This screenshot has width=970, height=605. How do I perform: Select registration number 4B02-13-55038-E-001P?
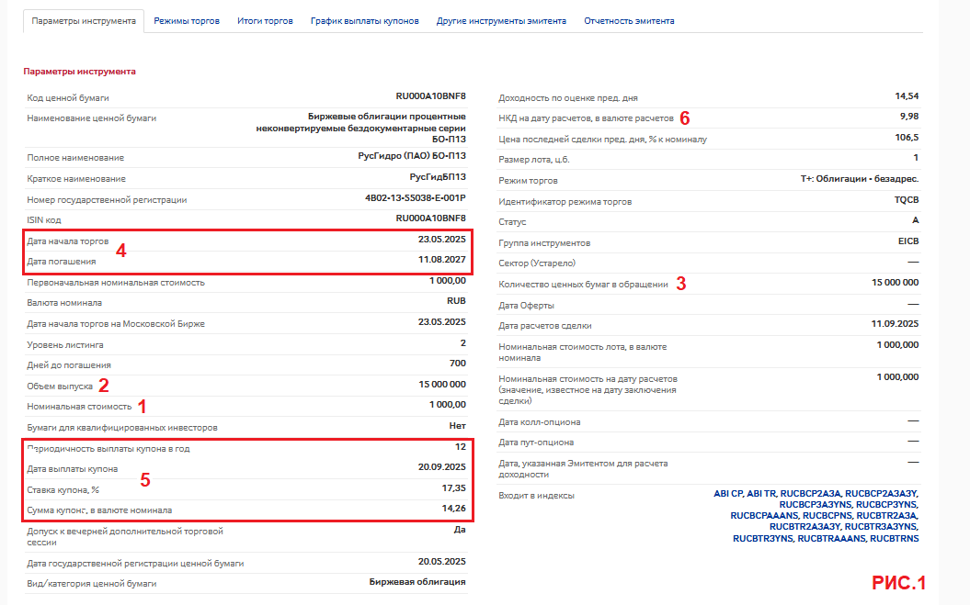[x=415, y=198]
